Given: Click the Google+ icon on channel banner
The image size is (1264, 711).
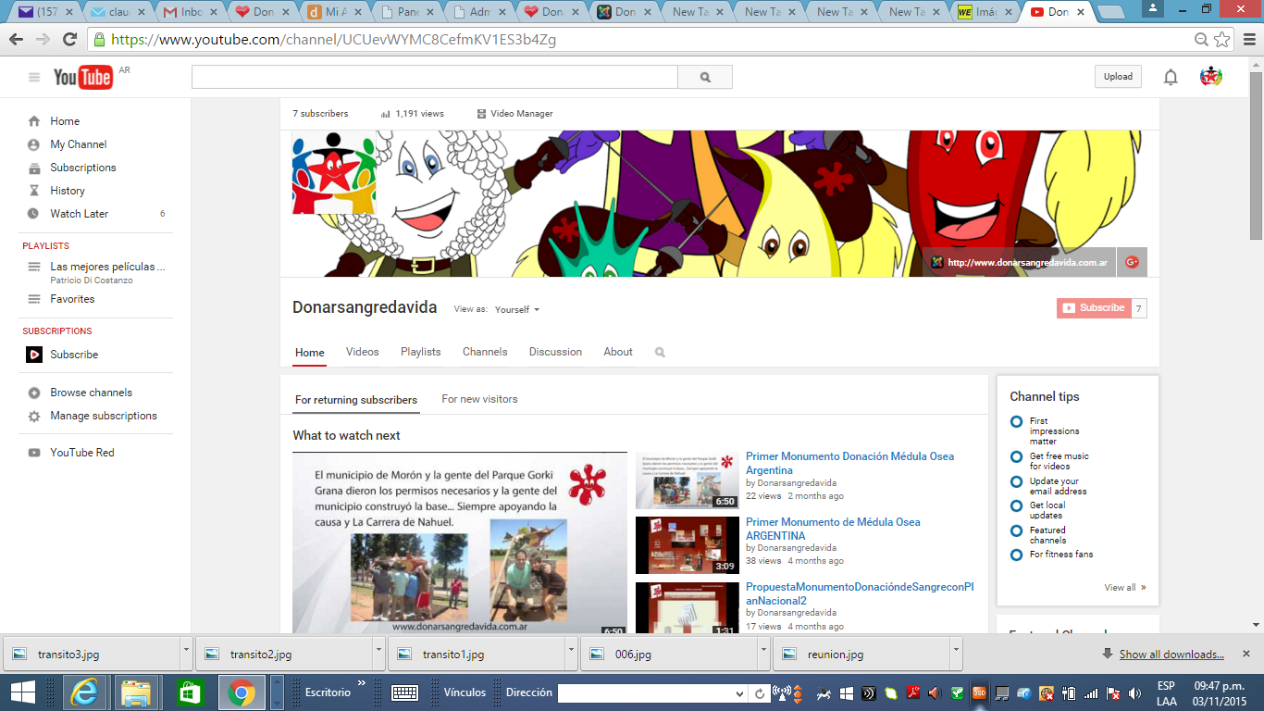Looking at the screenshot, I should pyautogui.click(x=1132, y=262).
